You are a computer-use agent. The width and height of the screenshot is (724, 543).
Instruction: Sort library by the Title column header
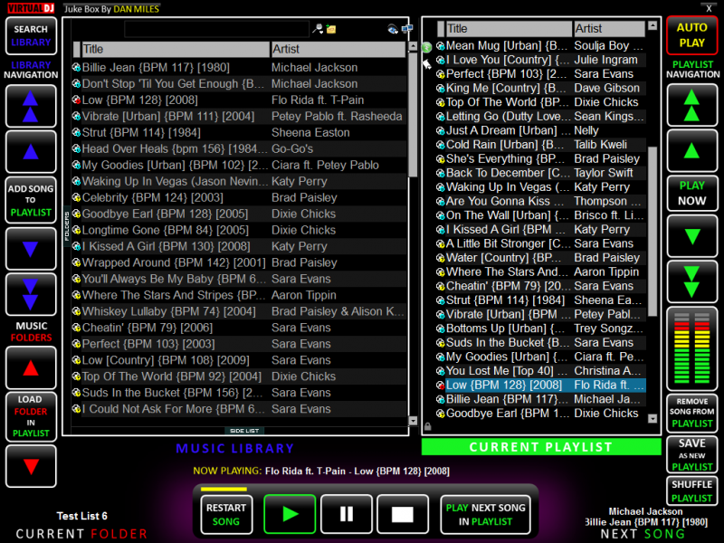(176, 49)
